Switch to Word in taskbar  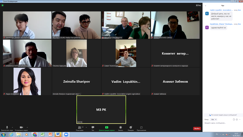click(58, 134)
